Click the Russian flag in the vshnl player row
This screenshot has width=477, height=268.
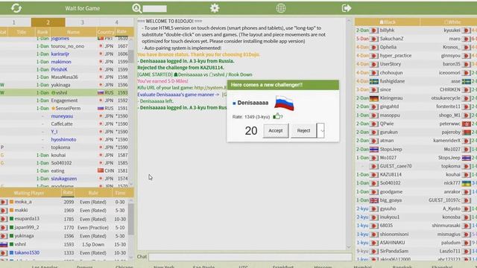point(101,92)
